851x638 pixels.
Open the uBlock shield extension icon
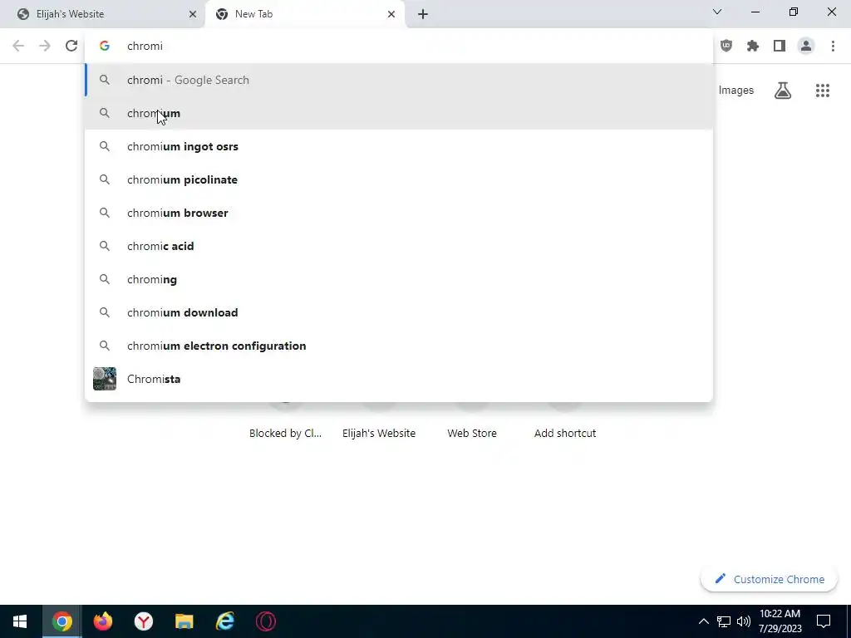click(726, 47)
